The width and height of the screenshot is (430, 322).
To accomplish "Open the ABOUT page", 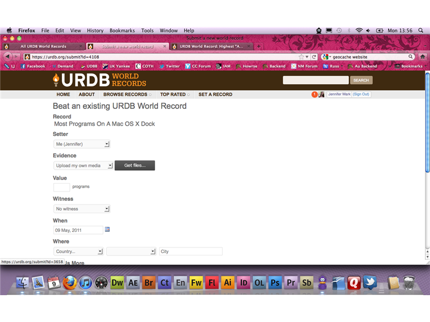I will click(x=87, y=94).
